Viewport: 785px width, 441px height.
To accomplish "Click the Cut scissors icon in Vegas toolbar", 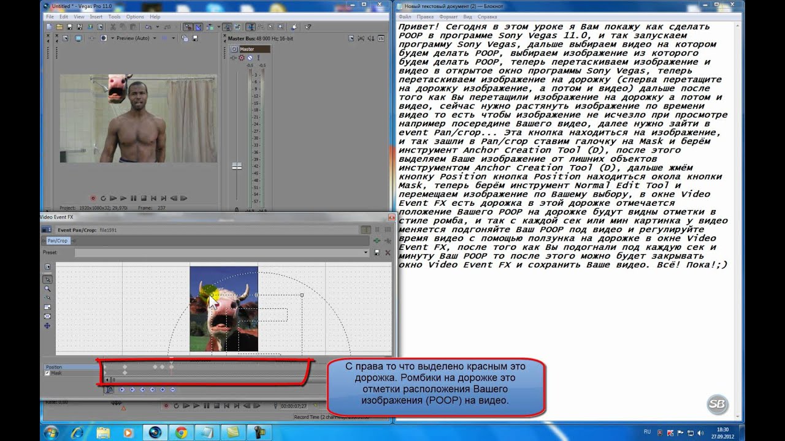I will point(113,27).
